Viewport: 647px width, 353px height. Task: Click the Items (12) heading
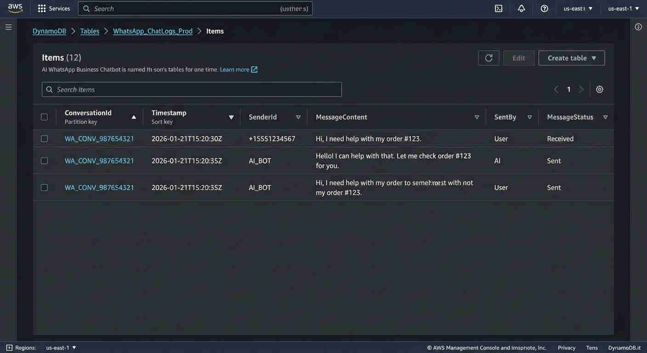(62, 57)
